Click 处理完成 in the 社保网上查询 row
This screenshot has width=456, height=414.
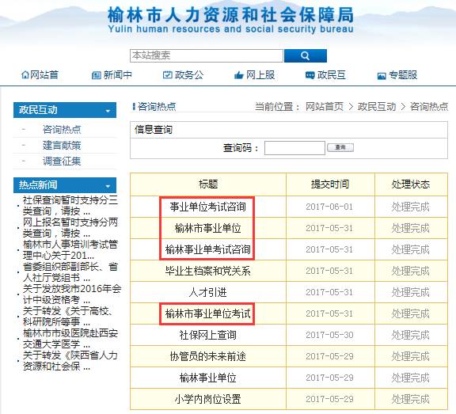click(411, 335)
